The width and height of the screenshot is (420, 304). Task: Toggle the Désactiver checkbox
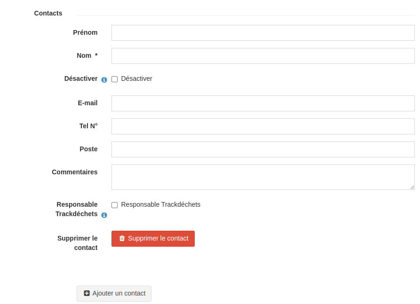tap(115, 79)
